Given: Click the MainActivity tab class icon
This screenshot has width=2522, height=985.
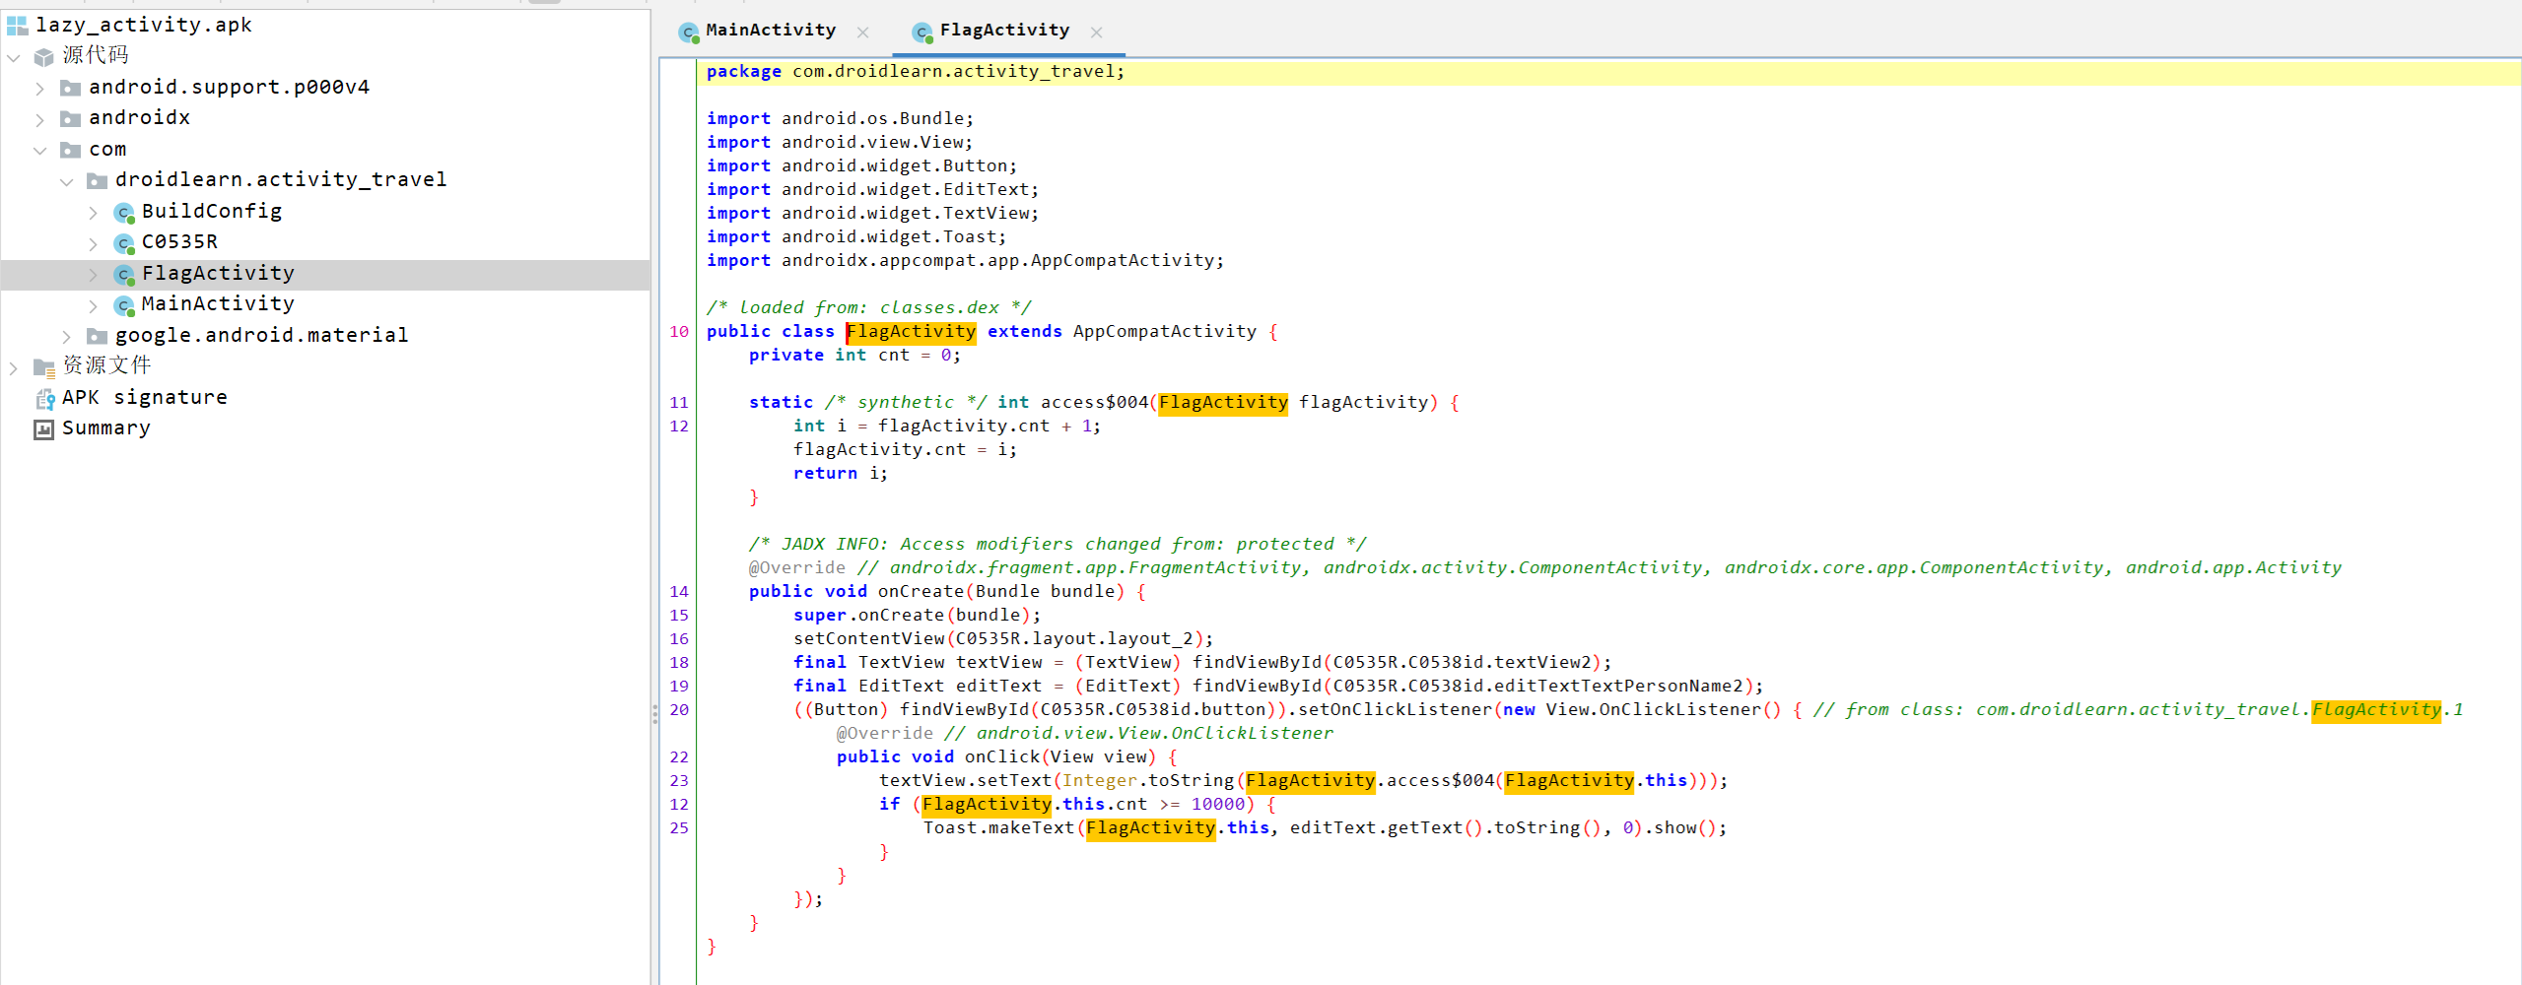Looking at the screenshot, I should click(689, 33).
